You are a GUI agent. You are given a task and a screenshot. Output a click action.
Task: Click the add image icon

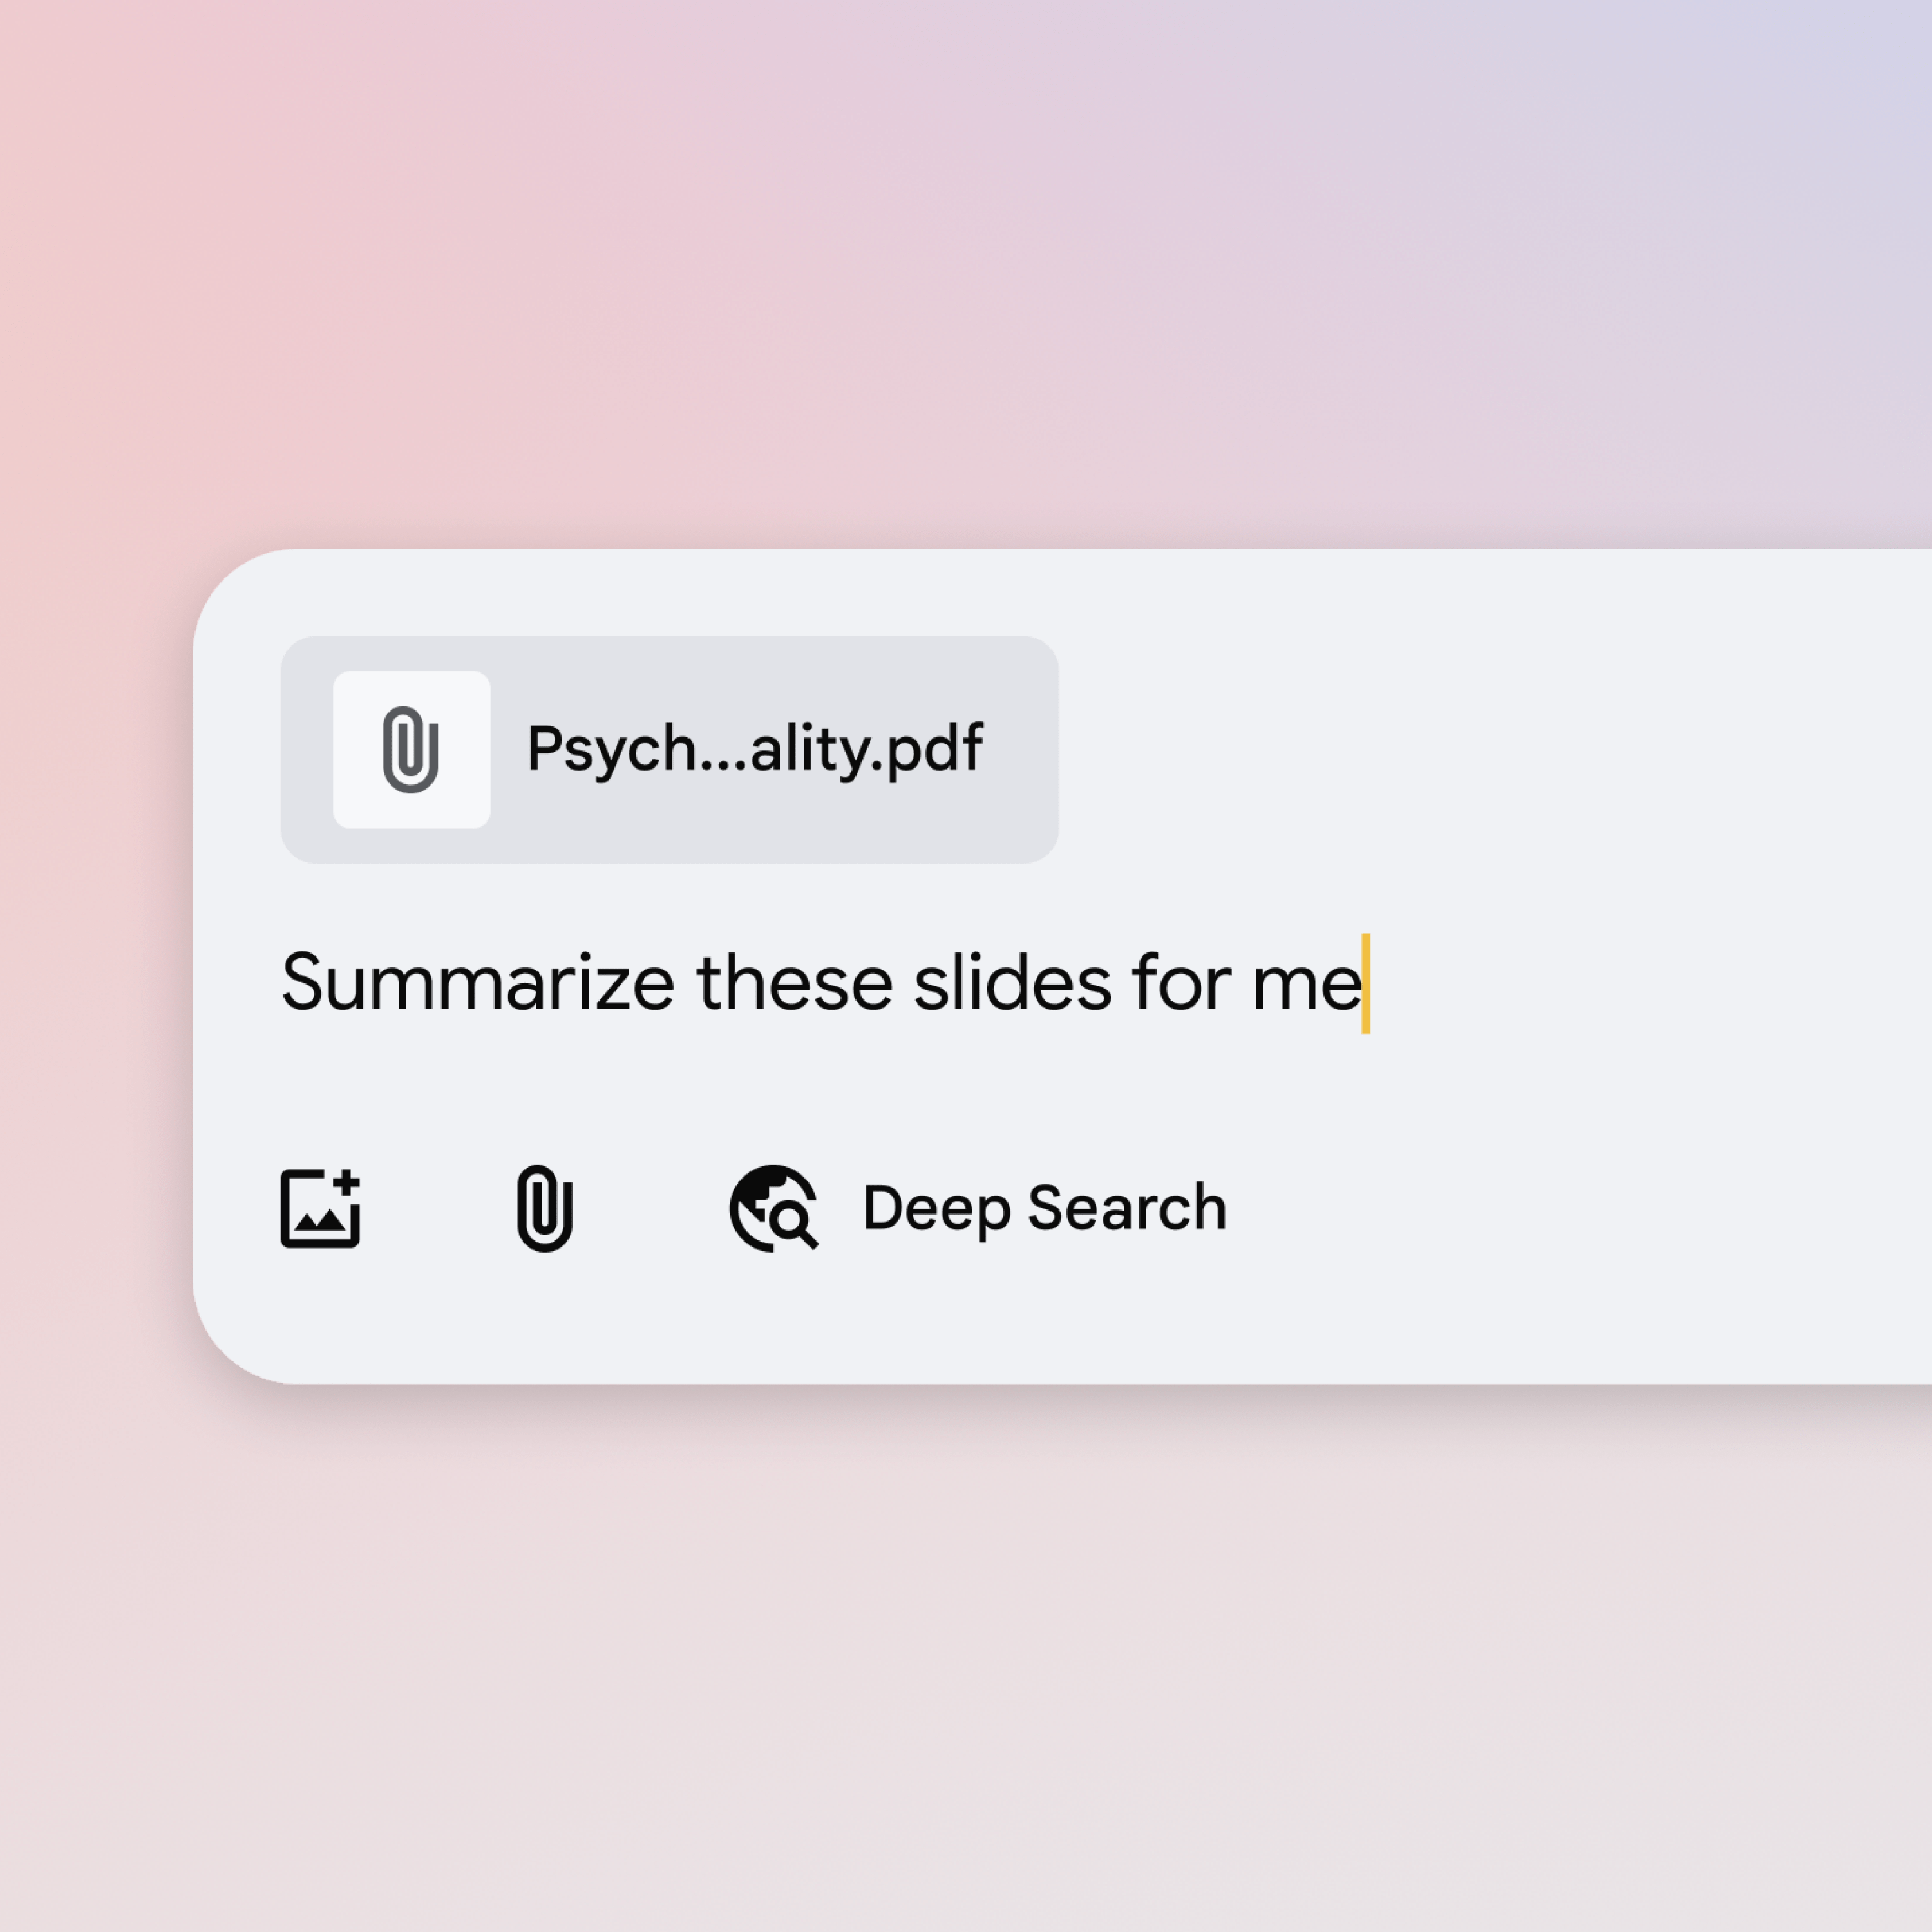[320, 1208]
